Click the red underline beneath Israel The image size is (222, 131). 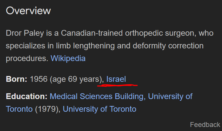tap(117, 85)
